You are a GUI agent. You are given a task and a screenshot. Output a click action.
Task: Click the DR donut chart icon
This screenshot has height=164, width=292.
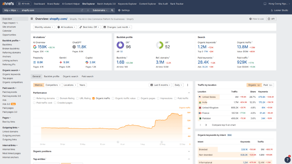click(120, 45)
